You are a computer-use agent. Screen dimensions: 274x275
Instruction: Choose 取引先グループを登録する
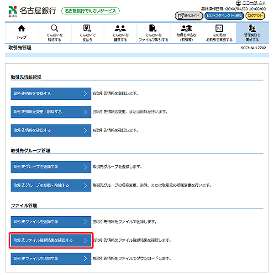pyautogui.click(x=51, y=167)
